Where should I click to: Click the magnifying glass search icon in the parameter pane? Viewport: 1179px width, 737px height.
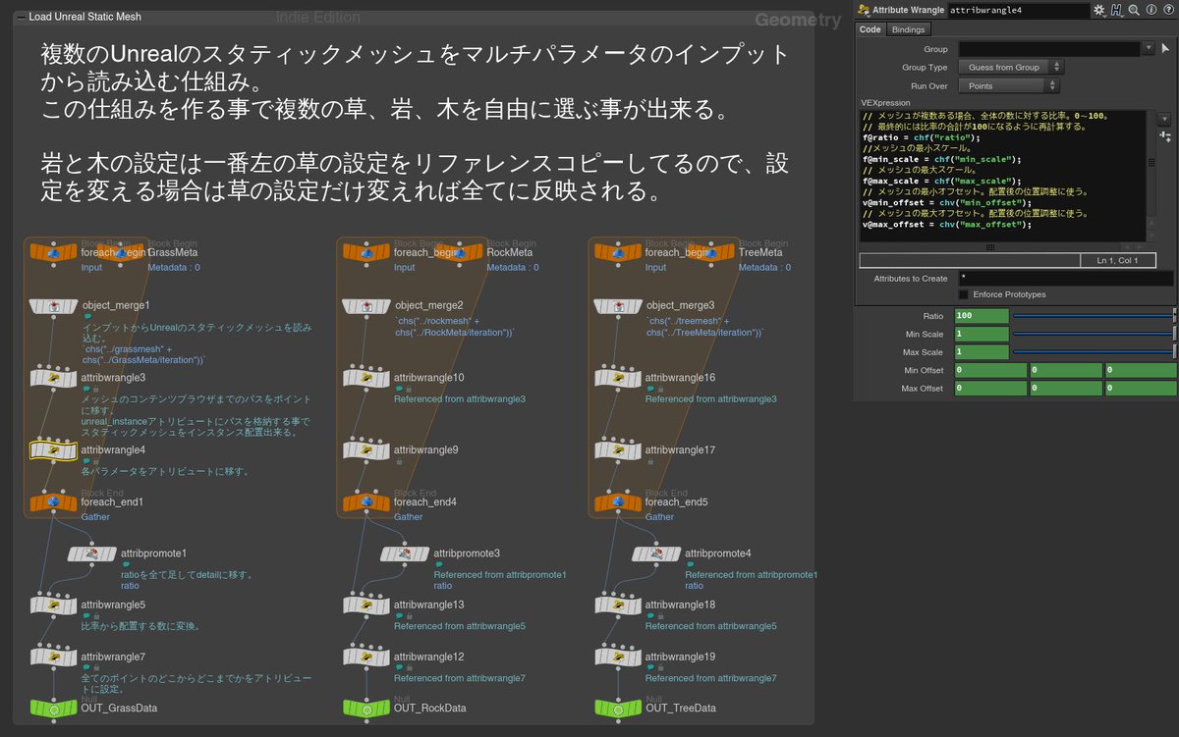click(x=1134, y=9)
